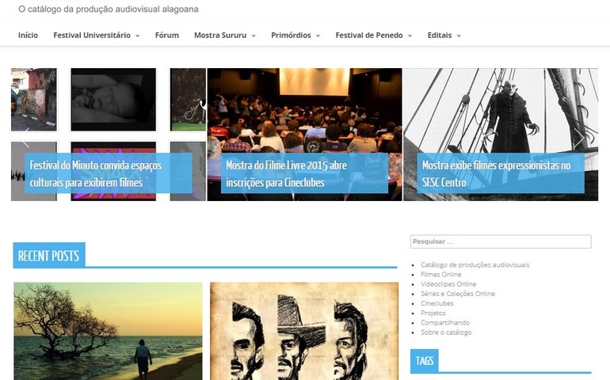This screenshot has height=380, width=610.
Task: Focus the Pesquisar search field
Action: coord(501,241)
